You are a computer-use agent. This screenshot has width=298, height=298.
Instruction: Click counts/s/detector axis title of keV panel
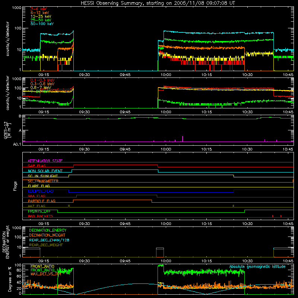pos(7,39)
